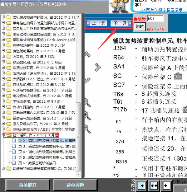
Task: Click folder icon of 驻车暖风 item
Action: point(9,135)
